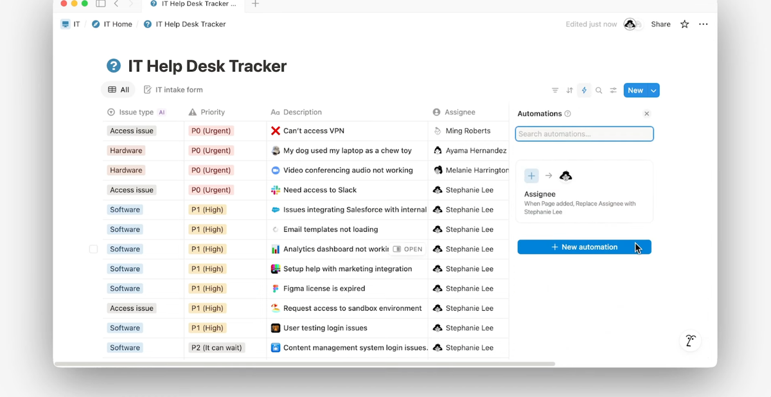
Task: Click the view settings sliders icon
Action: 613,90
